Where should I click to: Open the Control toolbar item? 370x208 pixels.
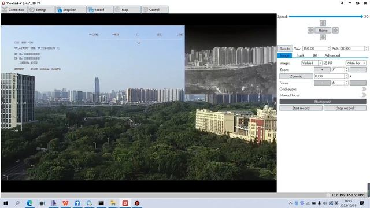click(155, 10)
